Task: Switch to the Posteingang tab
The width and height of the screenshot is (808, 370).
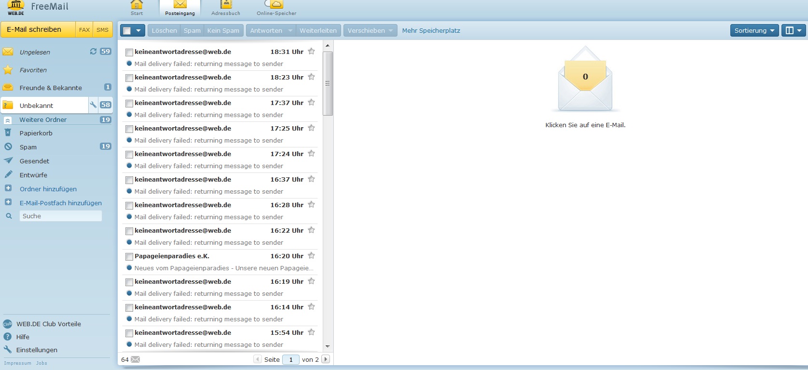Action: tap(180, 9)
